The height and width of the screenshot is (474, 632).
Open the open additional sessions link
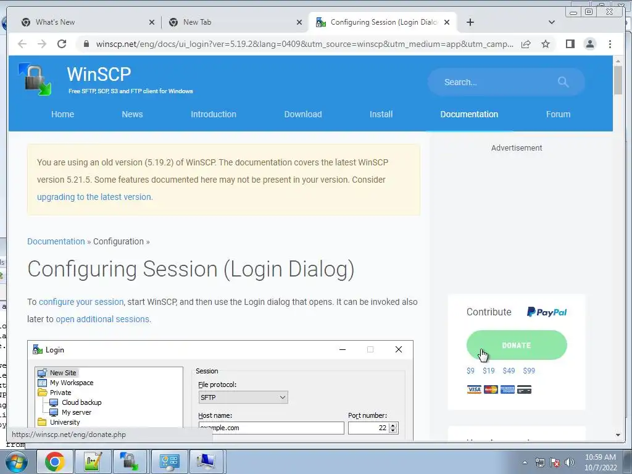coord(102,319)
